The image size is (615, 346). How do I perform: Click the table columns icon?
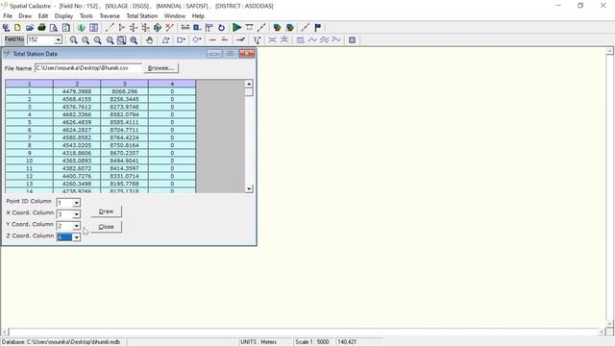click(x=94, y=28)
